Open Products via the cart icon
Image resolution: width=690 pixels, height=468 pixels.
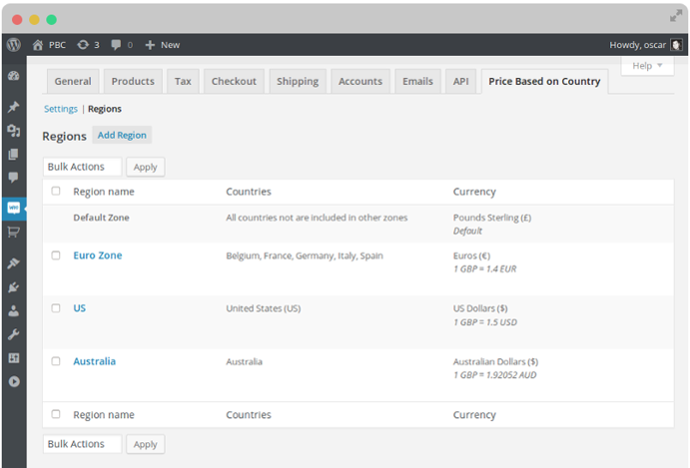coord(13,232)
